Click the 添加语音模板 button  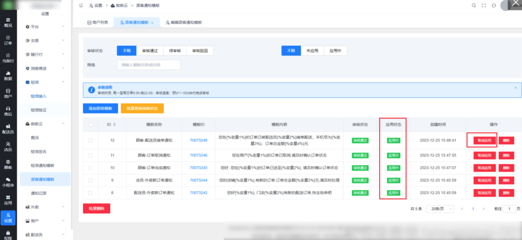[100, 108]
